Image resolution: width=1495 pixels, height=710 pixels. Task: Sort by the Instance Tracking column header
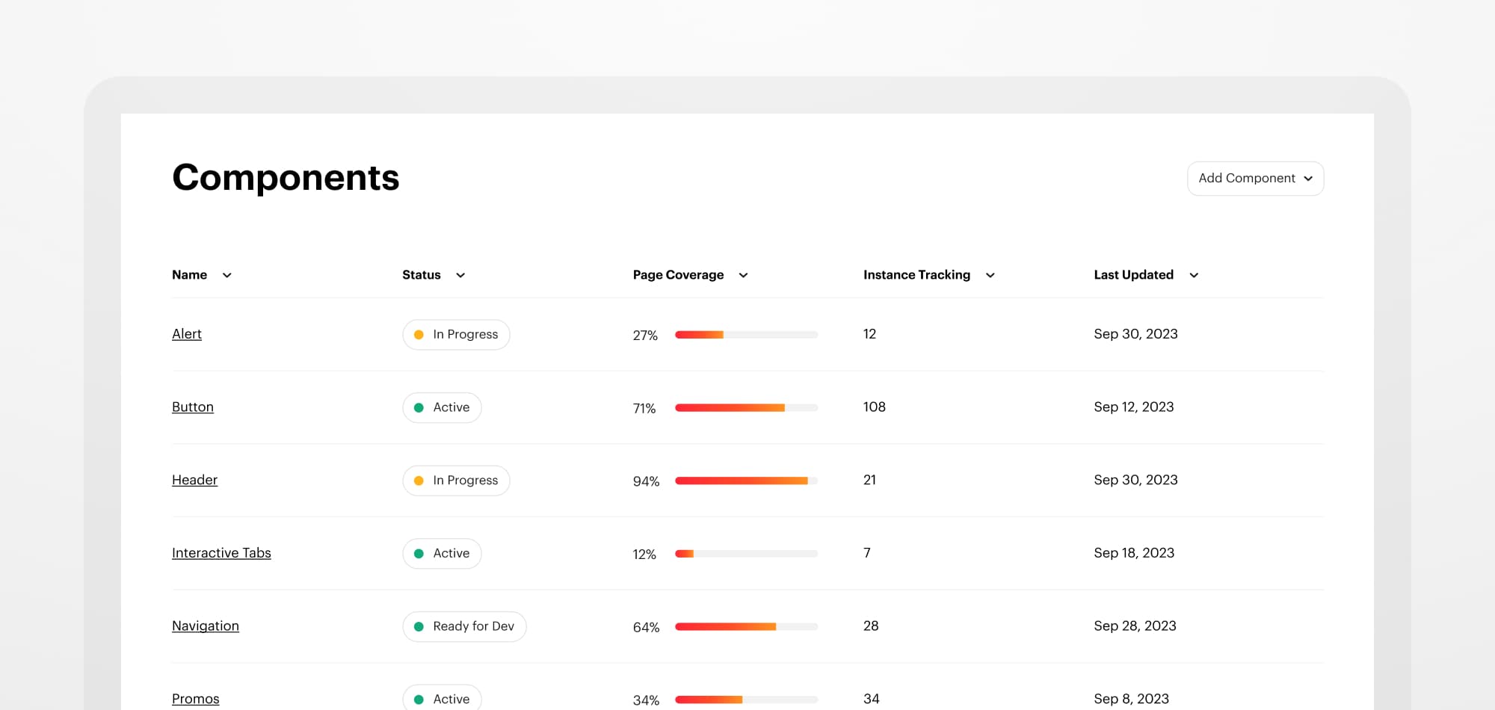[x=928, y=275]
